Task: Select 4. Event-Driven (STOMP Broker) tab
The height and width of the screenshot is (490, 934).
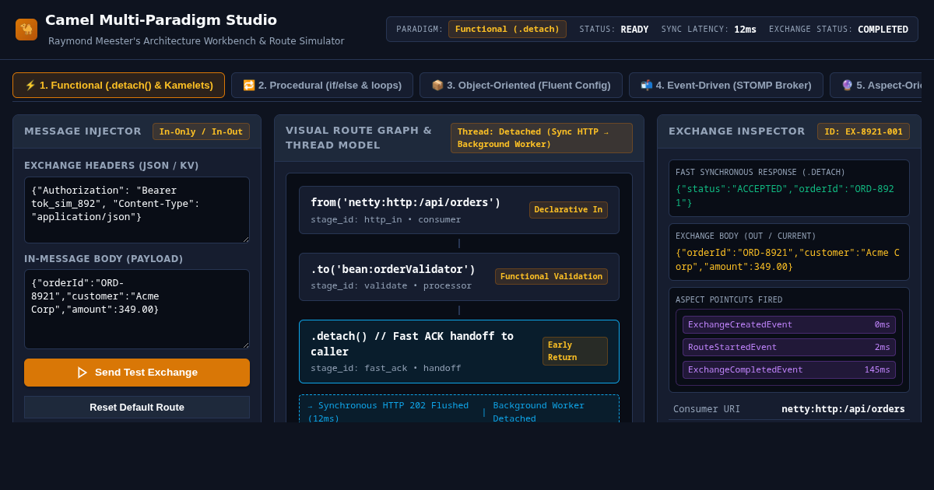Action: [x=726, y=86]
